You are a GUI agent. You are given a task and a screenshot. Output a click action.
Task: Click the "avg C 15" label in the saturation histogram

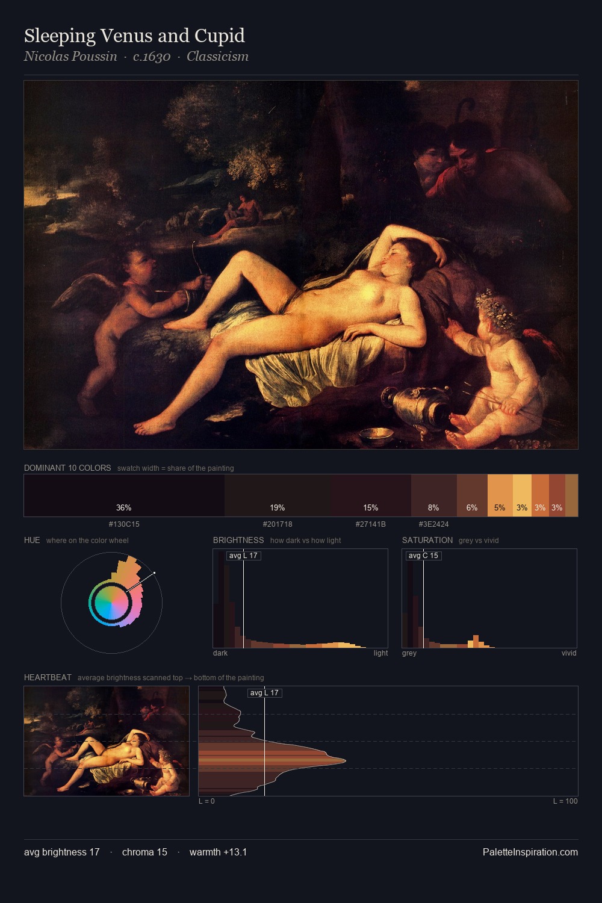point(423,556)
